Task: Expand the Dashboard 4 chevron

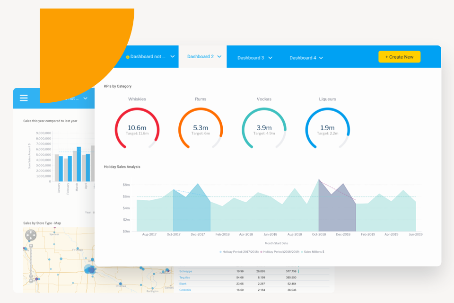Action: tap(322, 57)
